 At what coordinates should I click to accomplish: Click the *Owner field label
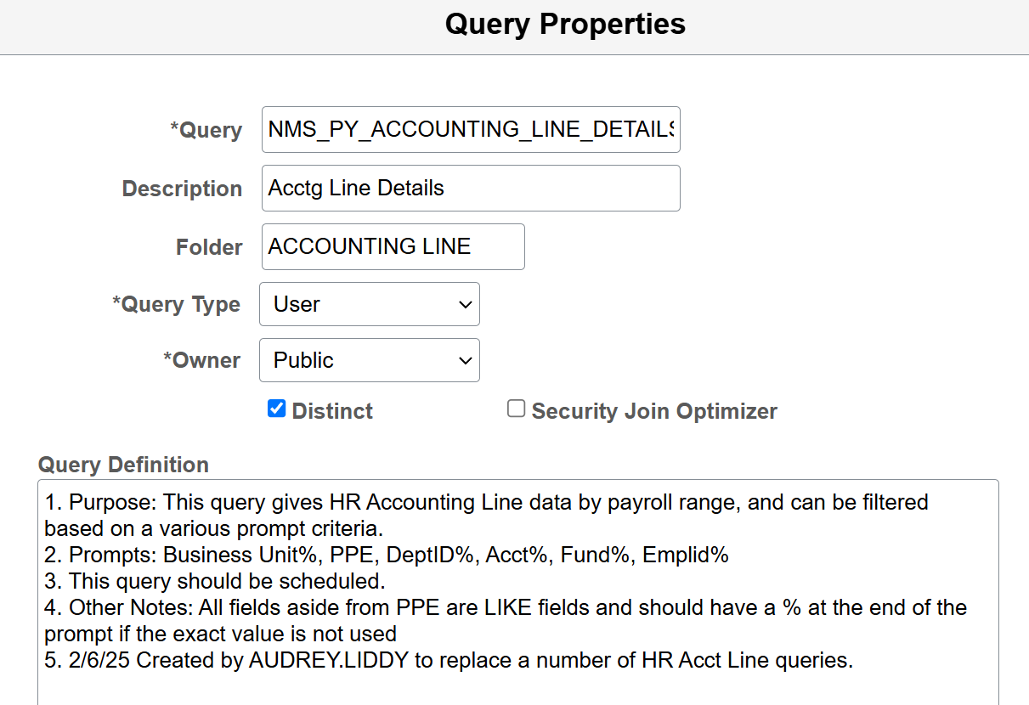point(202,360)
